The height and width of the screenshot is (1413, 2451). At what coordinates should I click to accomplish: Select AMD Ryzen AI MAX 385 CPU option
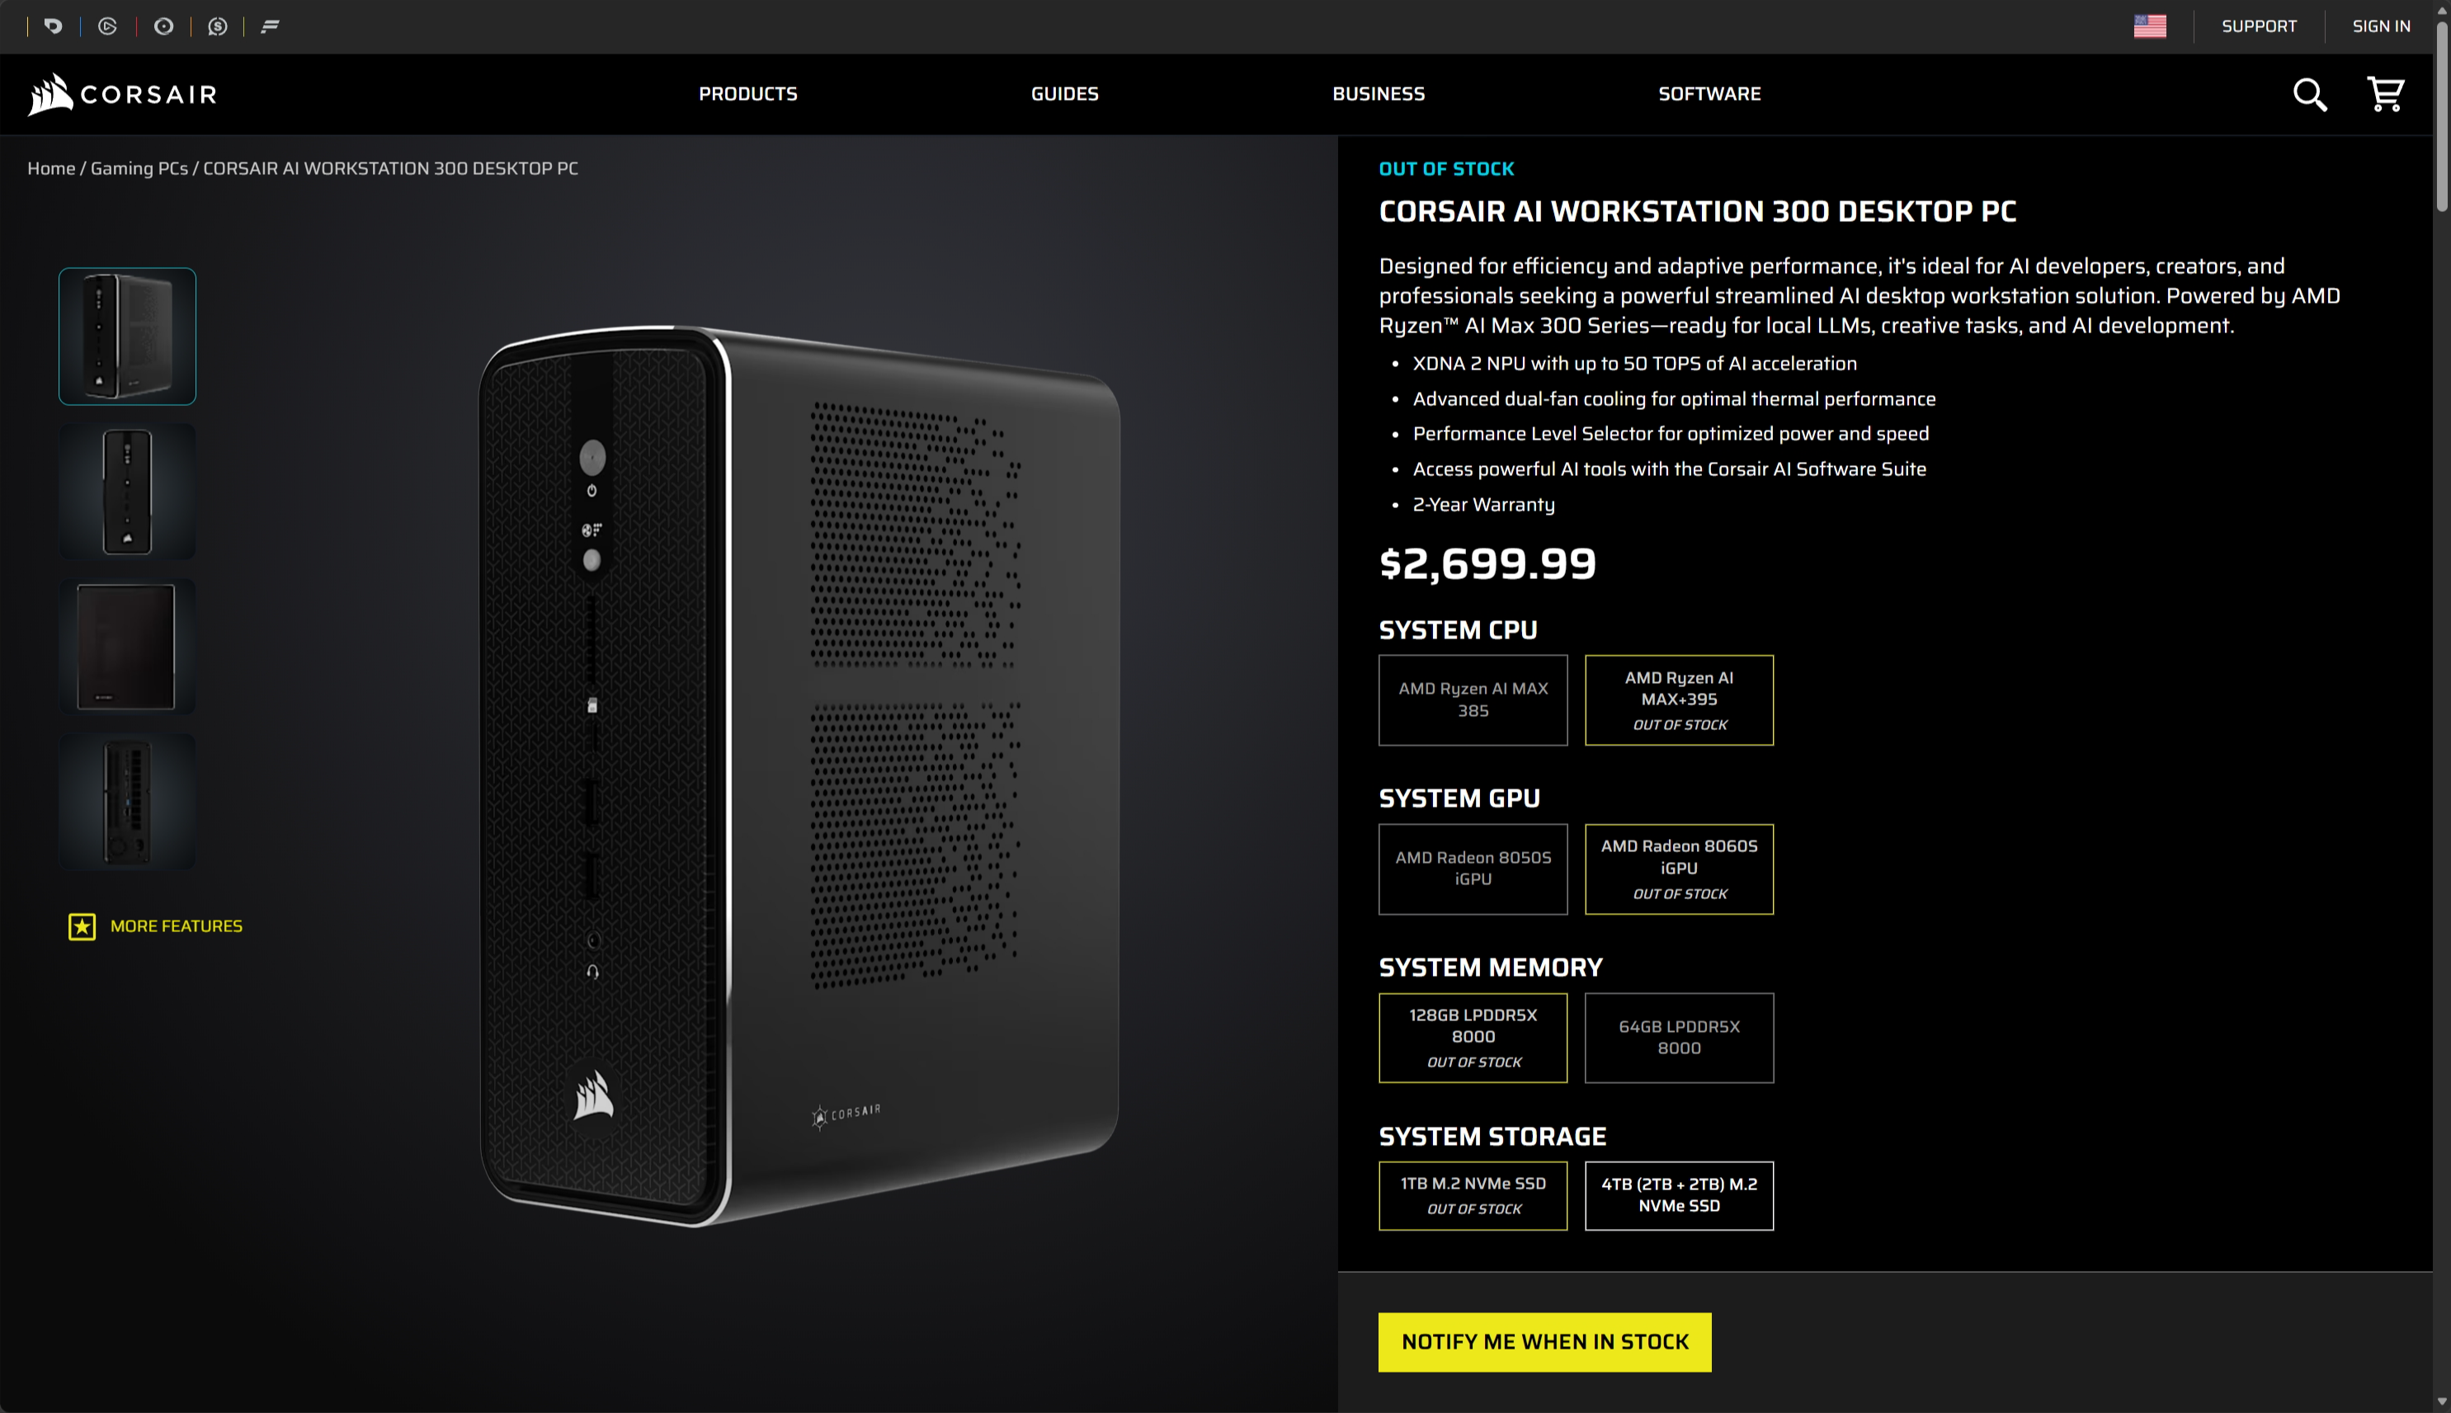(x=1472, y=699)
